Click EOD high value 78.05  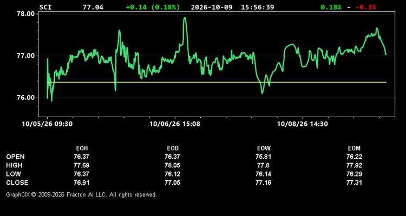(173, 165)
